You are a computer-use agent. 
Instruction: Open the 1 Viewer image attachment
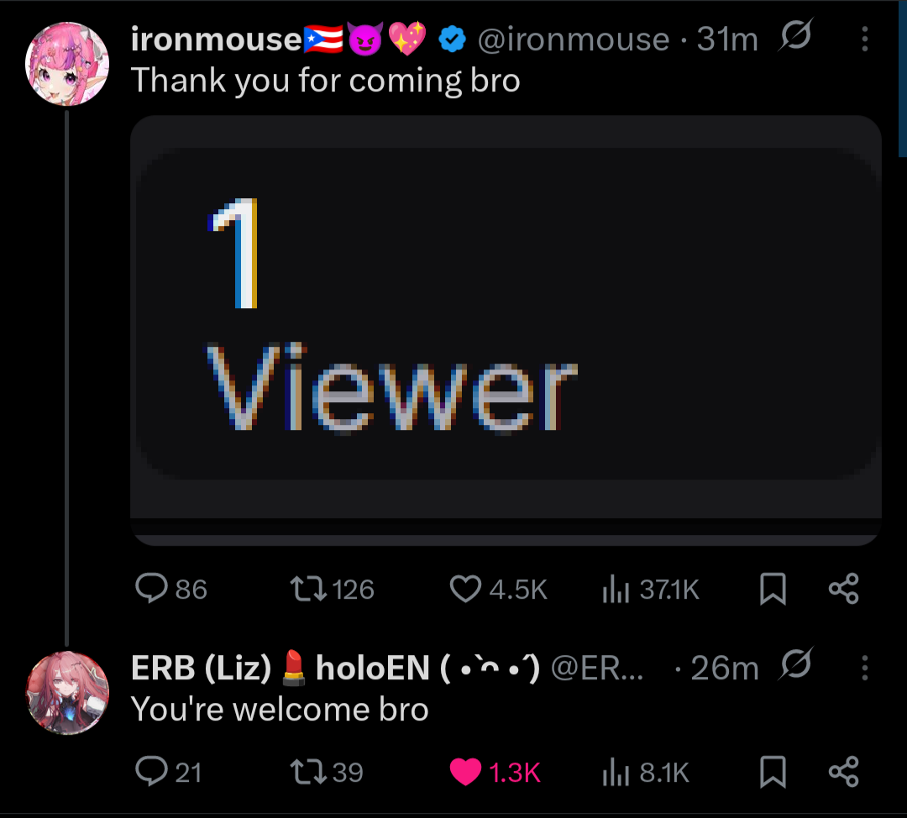click(506, 330)
